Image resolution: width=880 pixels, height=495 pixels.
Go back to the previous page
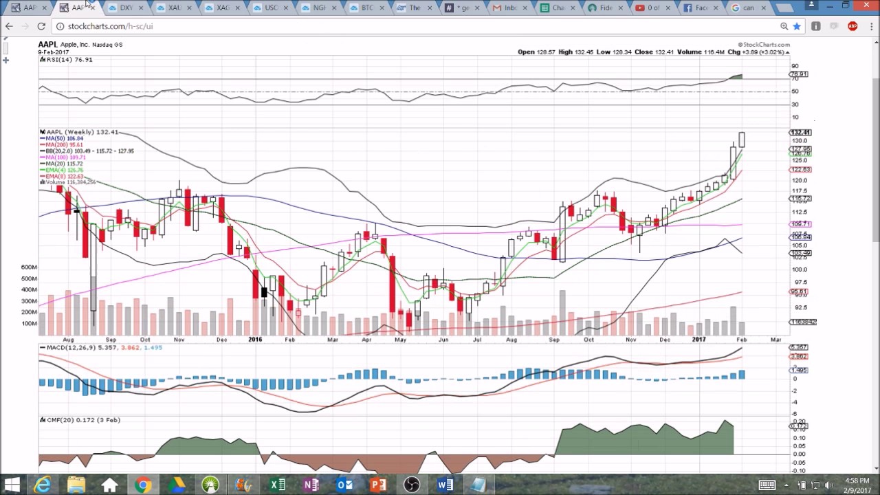tap(9, 26)
